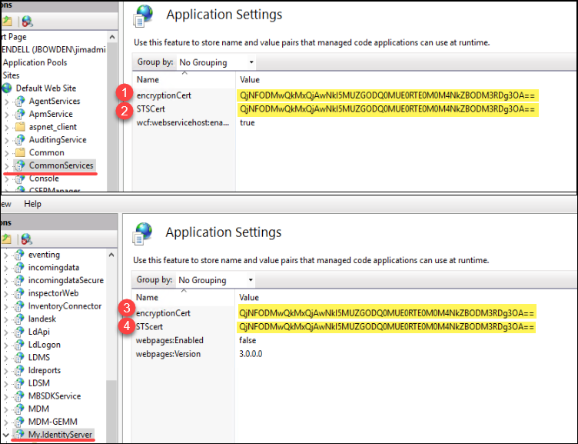The width and height of the screenshot is (578, 444).
Task: Open the Help menu
Action: click(x=32, y=204)
